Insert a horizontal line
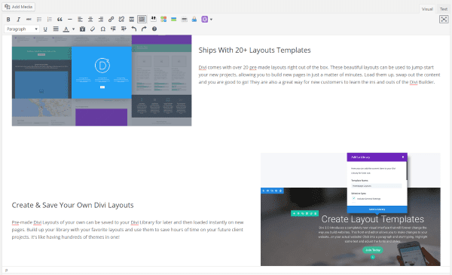 point(70,20)
